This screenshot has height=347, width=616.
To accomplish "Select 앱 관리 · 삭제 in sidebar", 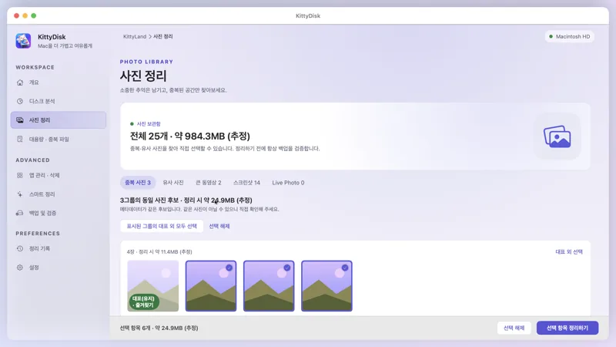I will pyautogui.click(x=59, y=175).
